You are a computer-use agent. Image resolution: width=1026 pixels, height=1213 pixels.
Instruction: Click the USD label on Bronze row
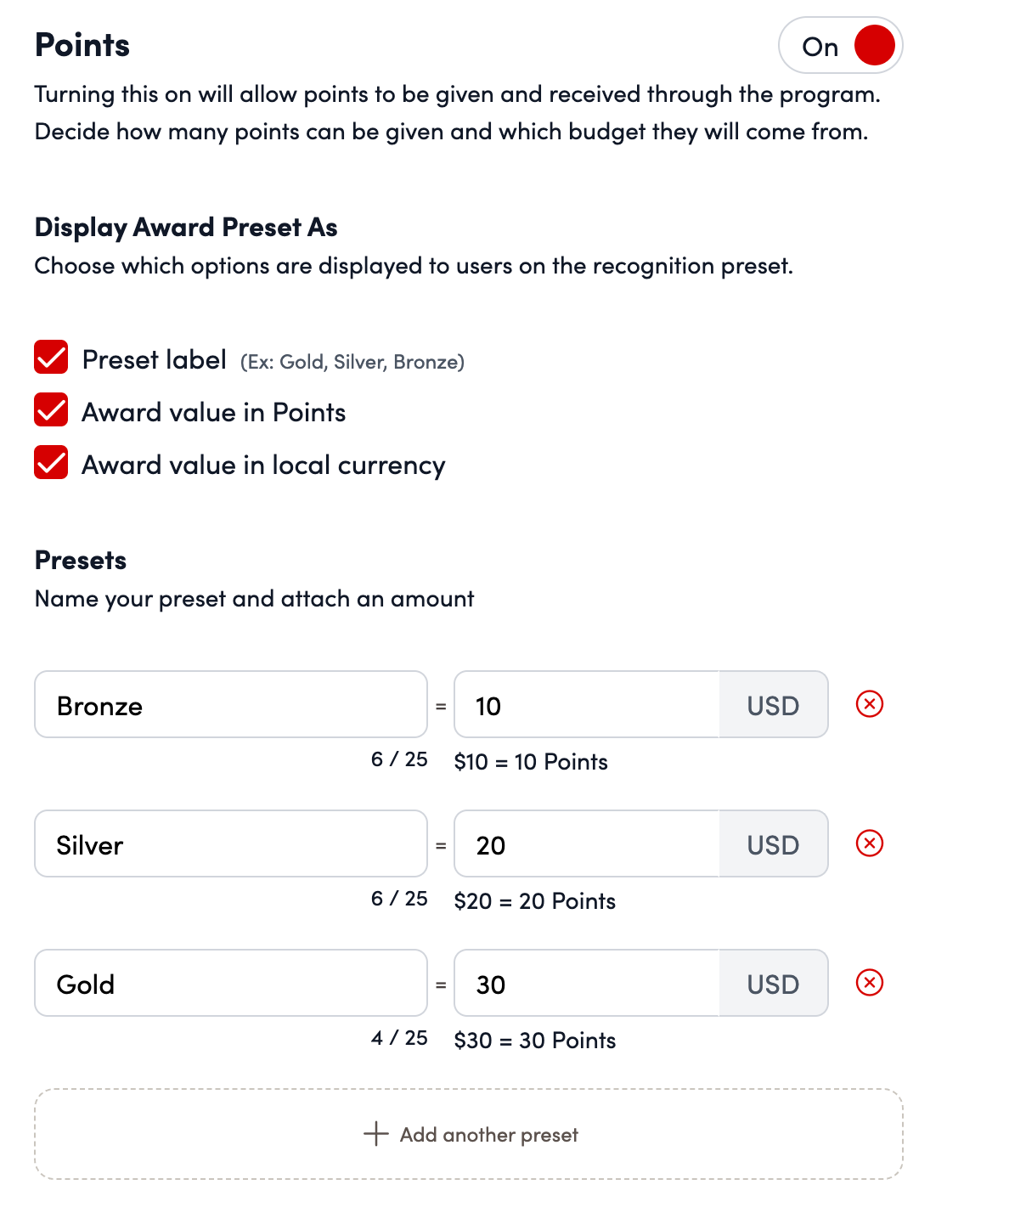pos(773,705)
